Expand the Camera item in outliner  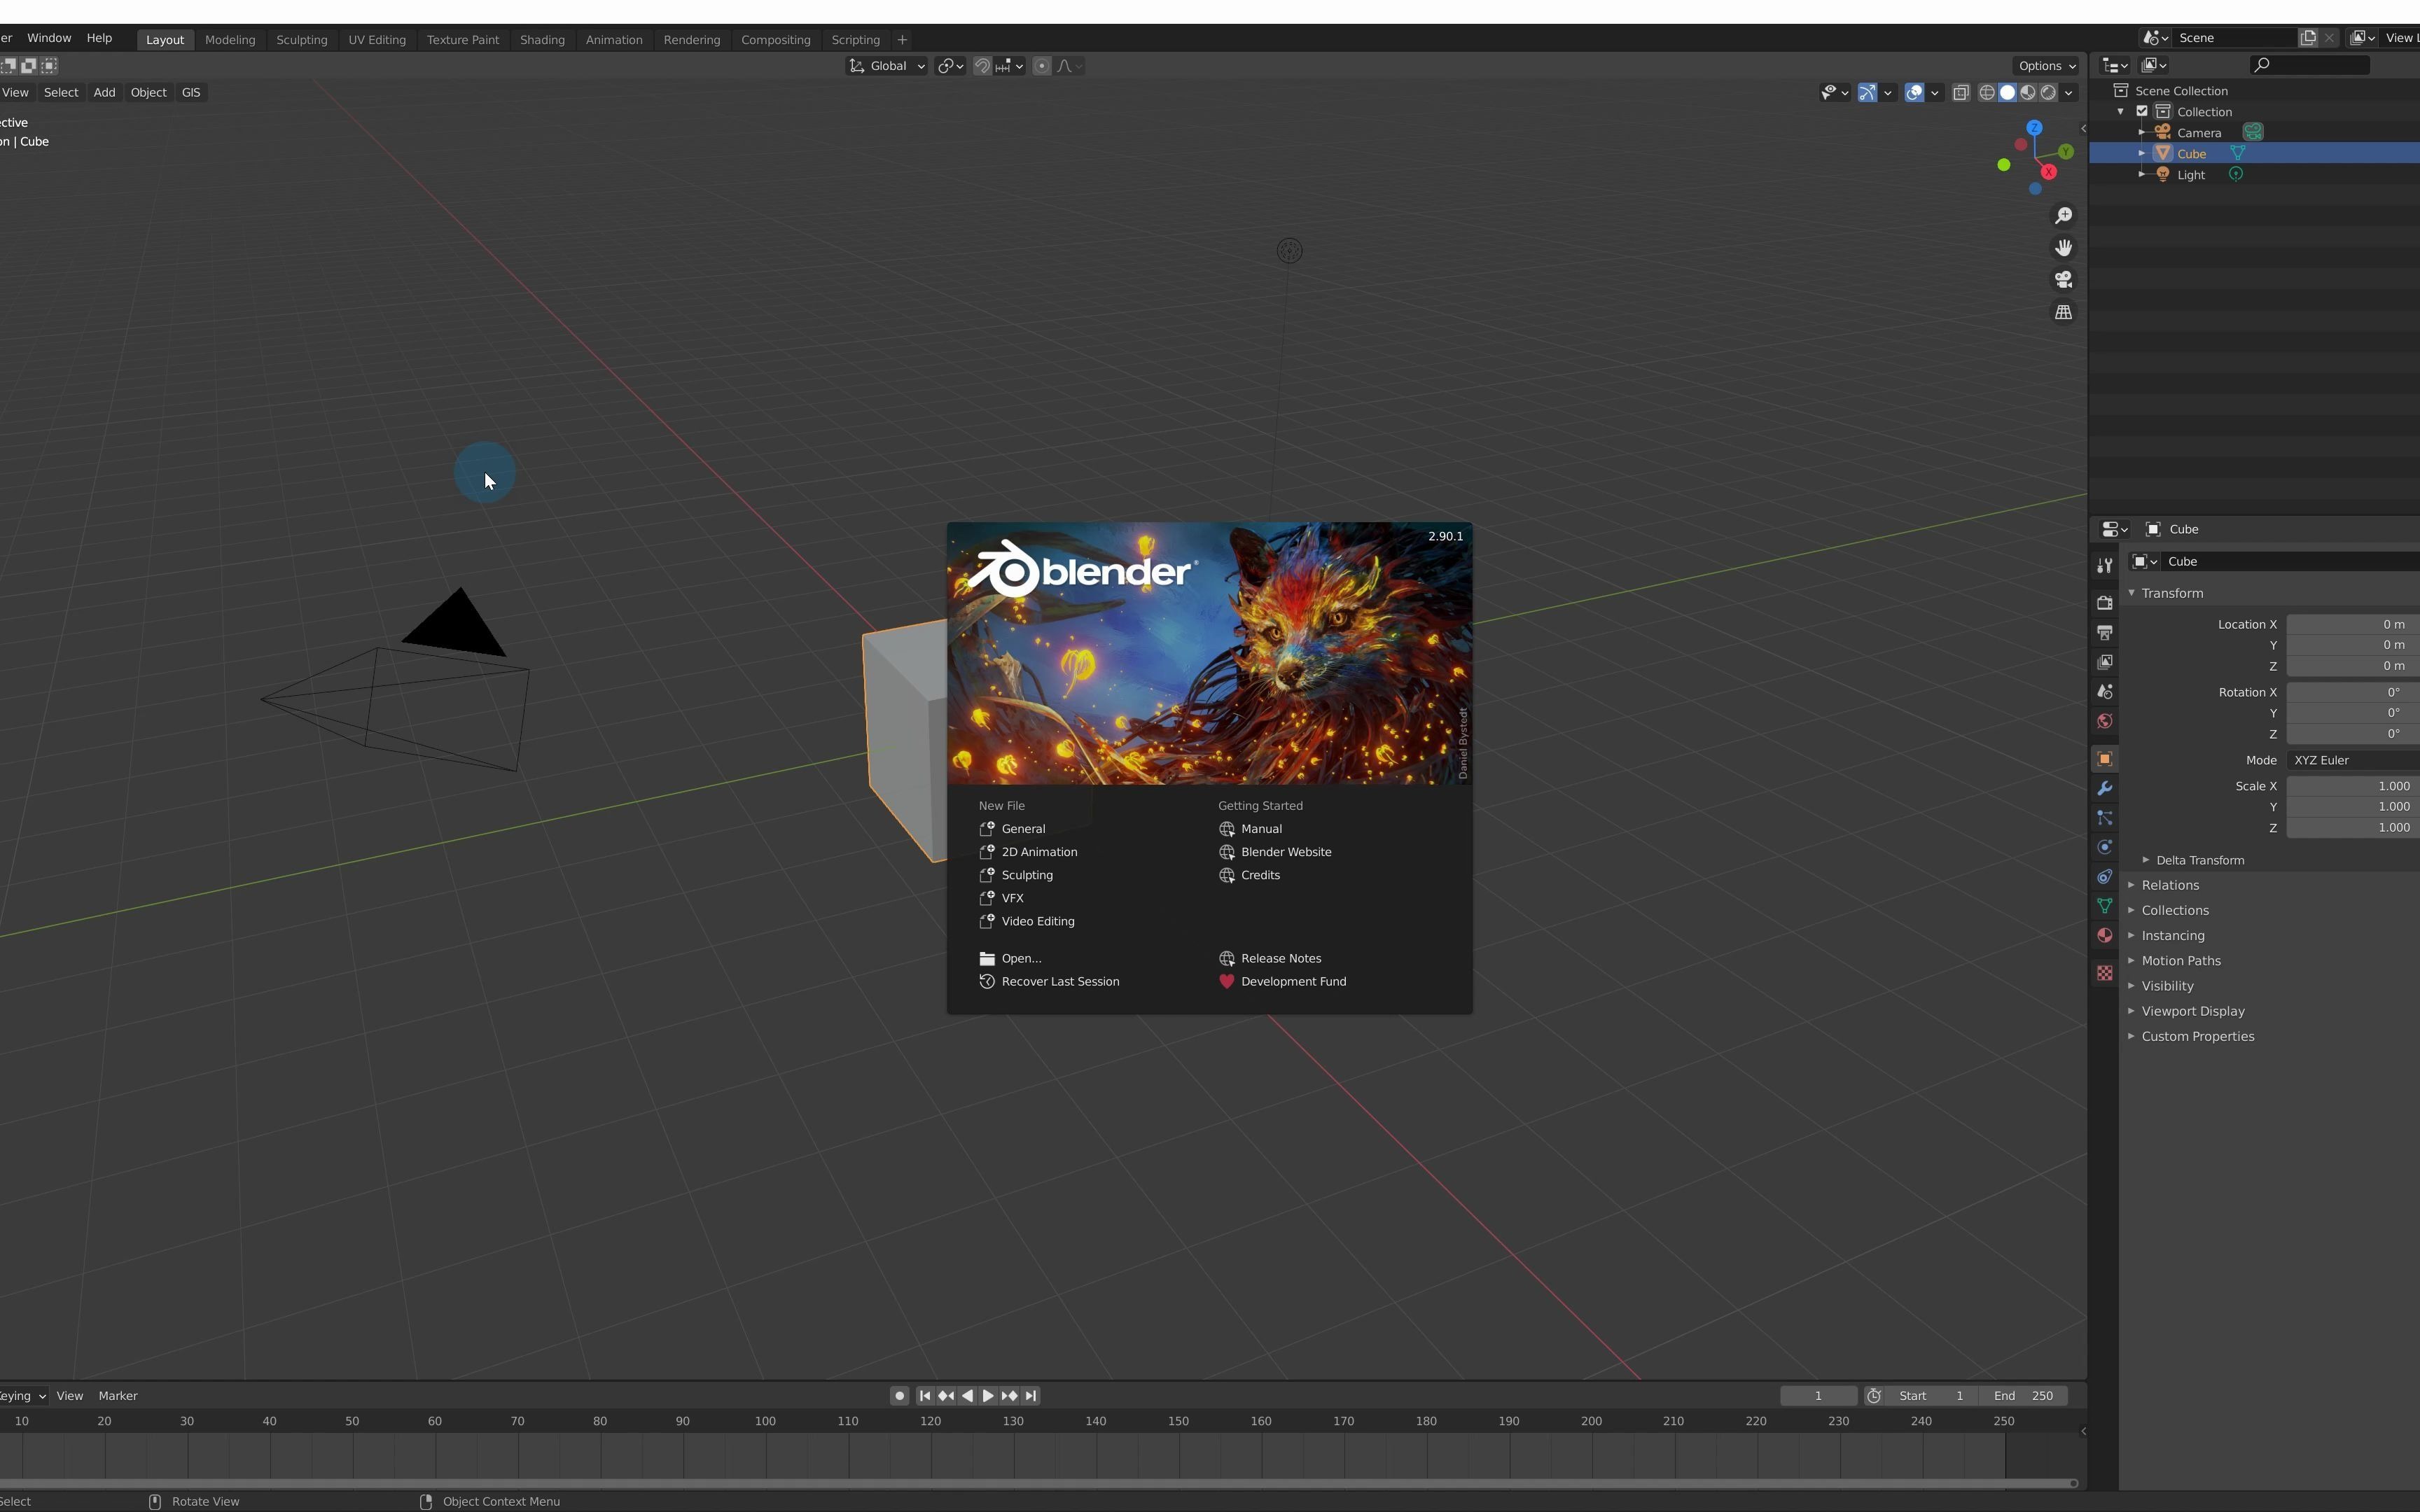click(x=2142, y=132)
